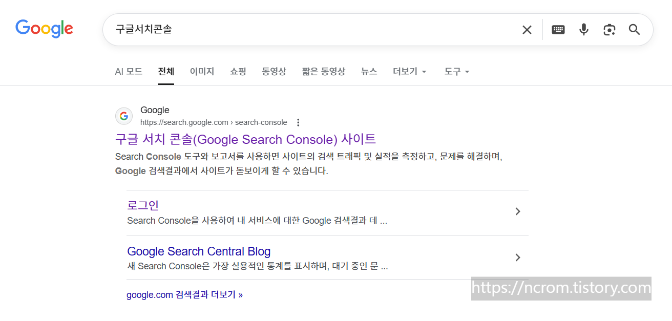Image resolution: width=672 pixels, height=321 pixels.
Task: Click the snippet line starting 'Search Console 도구와 보고서를'
Action: (308, 157)
